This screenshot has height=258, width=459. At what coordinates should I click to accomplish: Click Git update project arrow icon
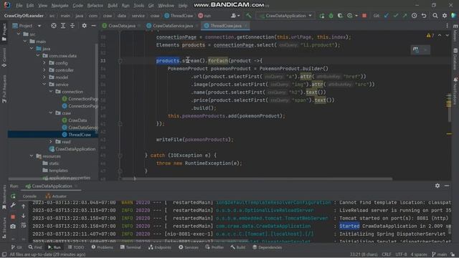pos(387,16)
